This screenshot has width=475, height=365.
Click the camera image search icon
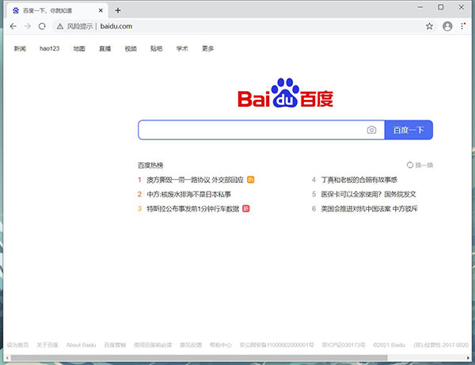[372, 130]
